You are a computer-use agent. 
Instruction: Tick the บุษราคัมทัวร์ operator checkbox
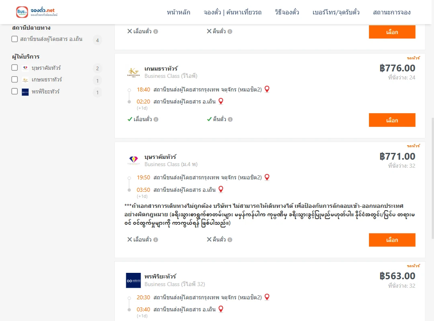click(15, 67)
